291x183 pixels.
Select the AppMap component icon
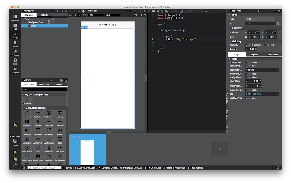[x=38, y=122]
